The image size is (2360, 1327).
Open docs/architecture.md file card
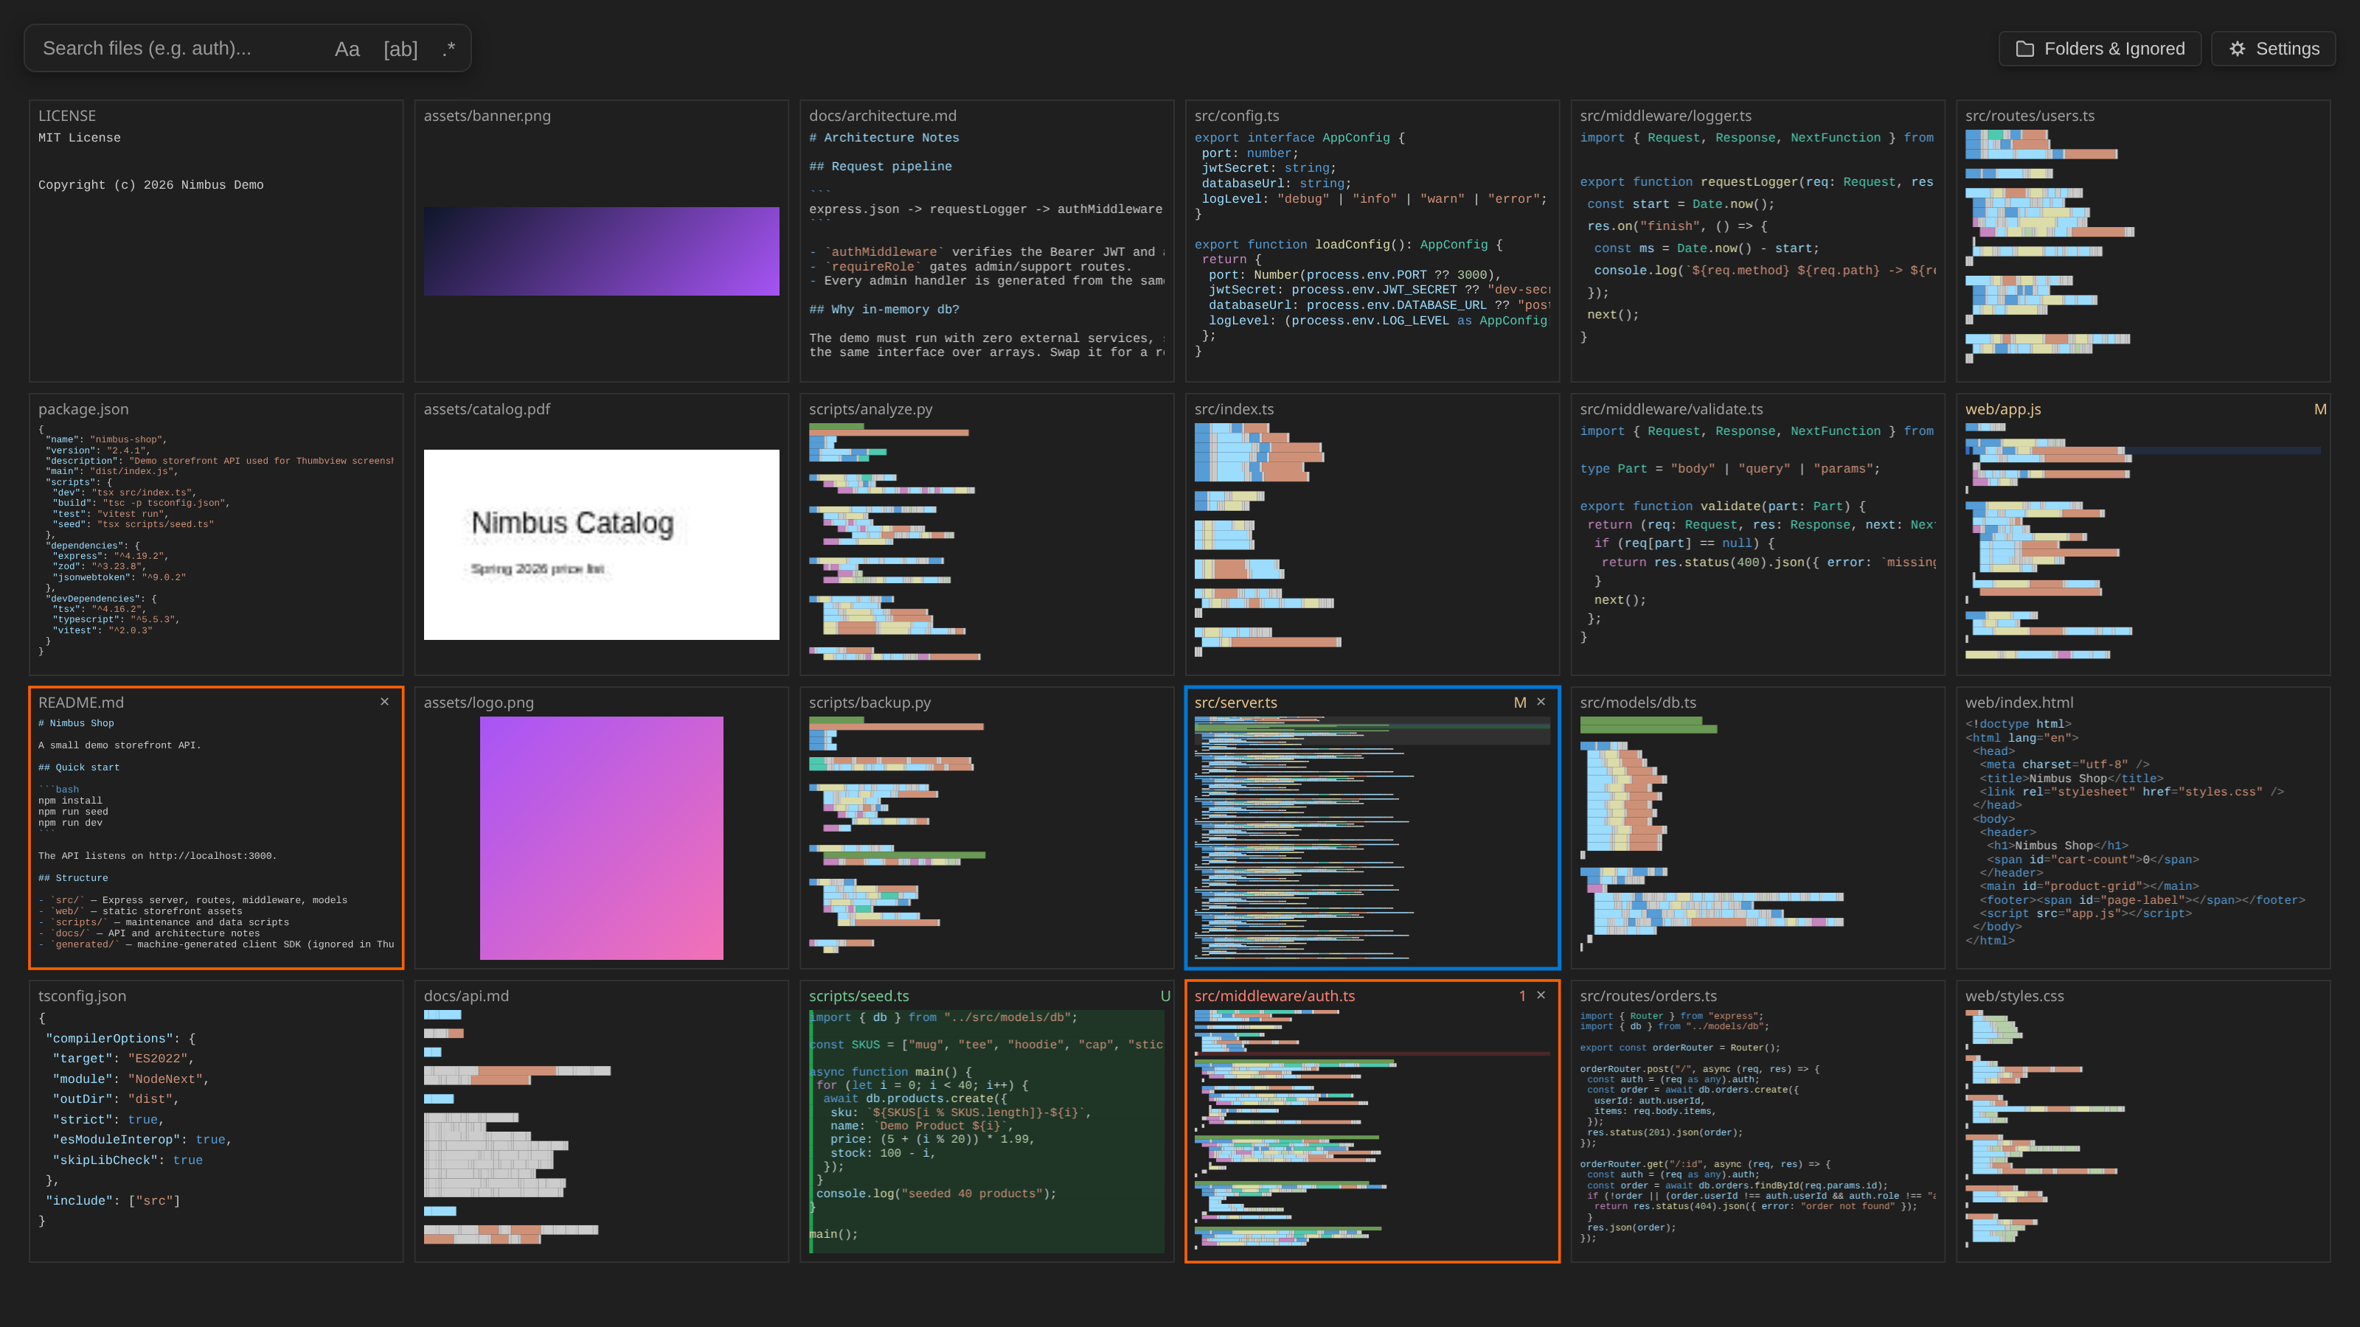click(x=987, y=241)
